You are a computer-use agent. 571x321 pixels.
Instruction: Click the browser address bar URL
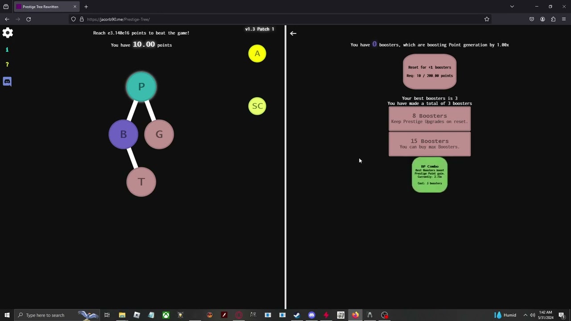118,19
